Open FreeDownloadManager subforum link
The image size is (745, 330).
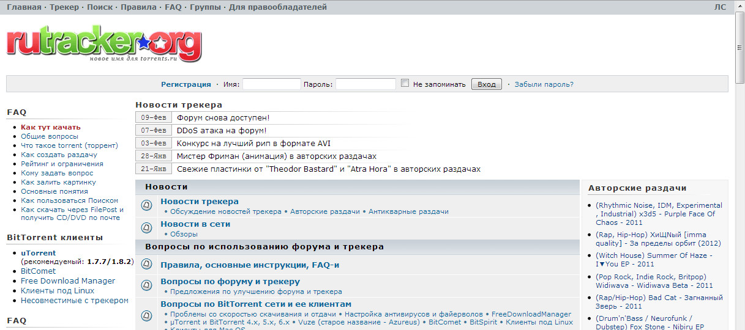tap(531, 314)
